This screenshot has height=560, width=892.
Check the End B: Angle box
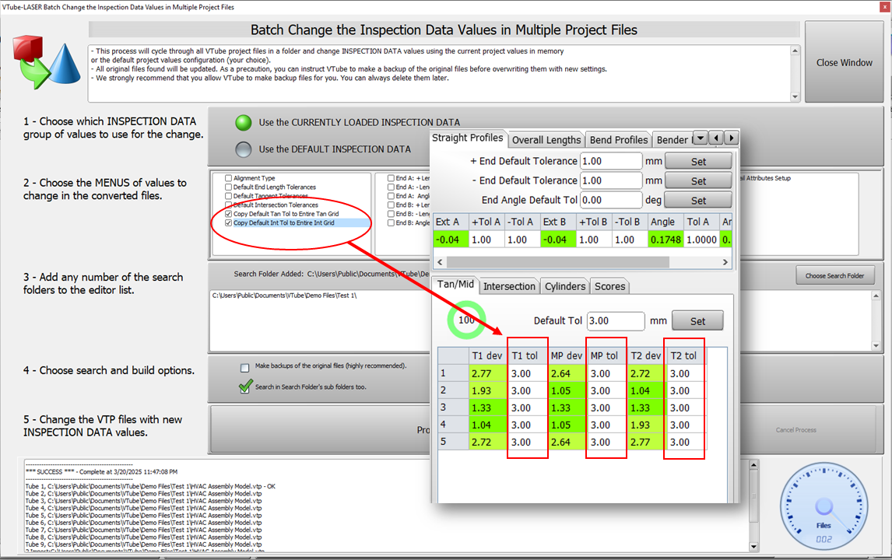point(391,223)
